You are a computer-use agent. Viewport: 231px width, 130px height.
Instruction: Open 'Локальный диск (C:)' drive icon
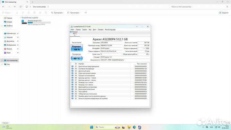(x=24, y=22)
